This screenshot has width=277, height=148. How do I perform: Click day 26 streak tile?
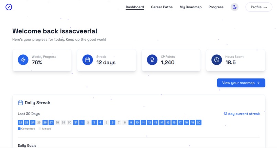point(45,123)
